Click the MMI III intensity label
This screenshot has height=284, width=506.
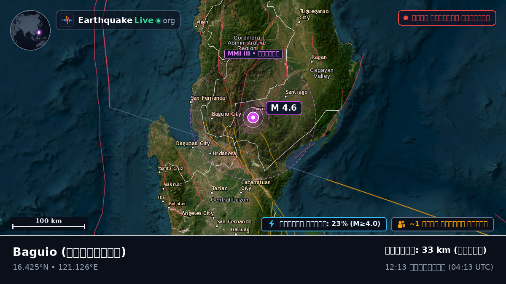[x=253, y=54]
